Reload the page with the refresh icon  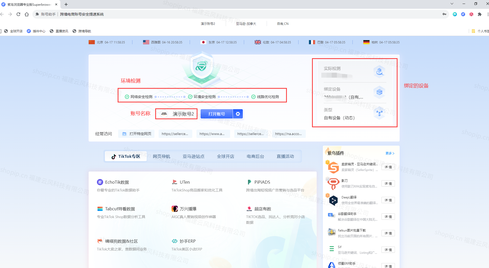[18, 14]
